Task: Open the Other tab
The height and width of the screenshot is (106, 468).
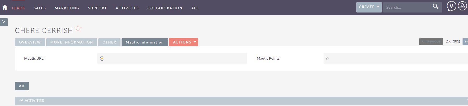Action: tap(109, 42)
